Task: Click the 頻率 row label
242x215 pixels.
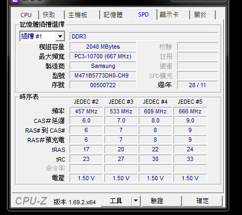Action: pyautogui.click(x=58, y=111)
